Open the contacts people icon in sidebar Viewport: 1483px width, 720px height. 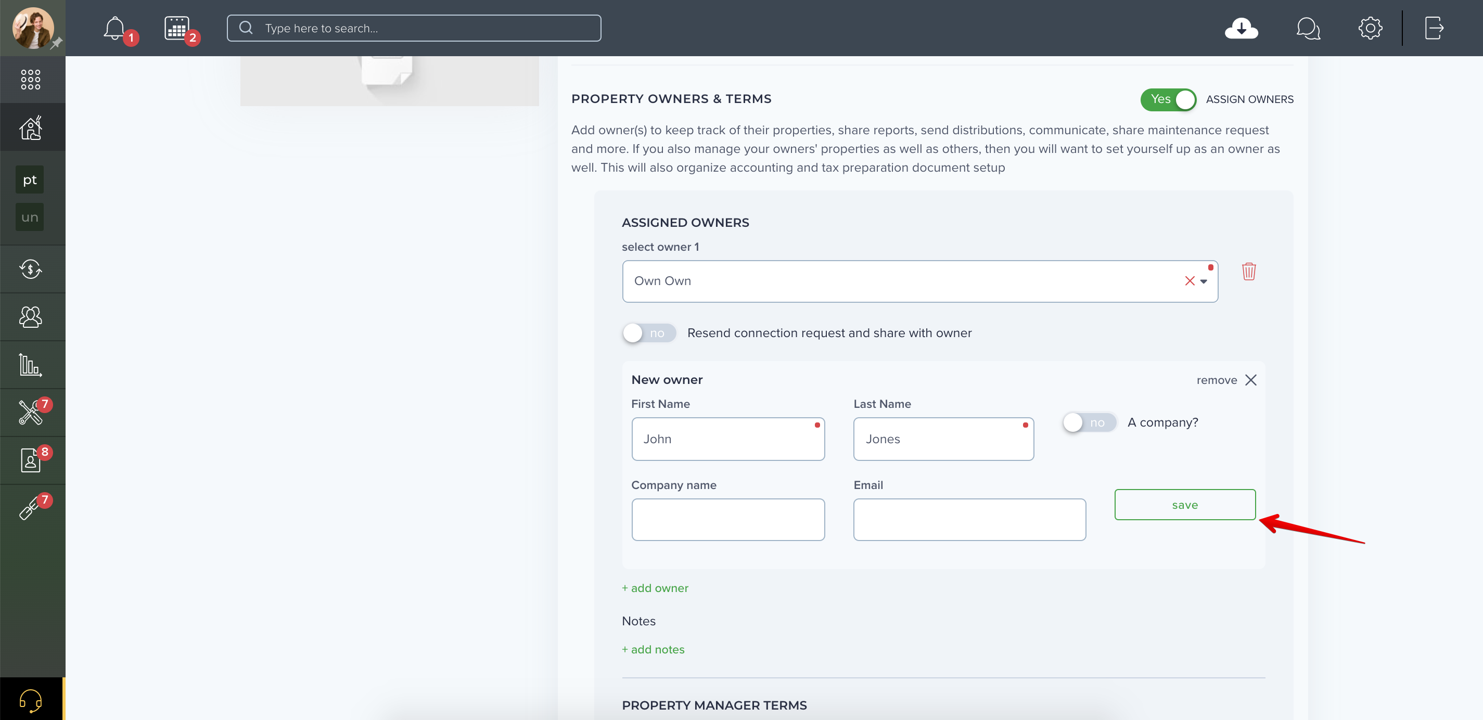tap(31, 316)
